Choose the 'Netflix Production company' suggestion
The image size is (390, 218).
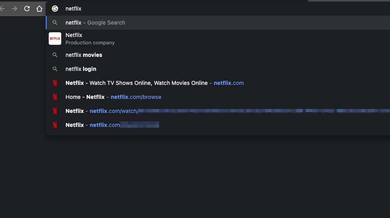90,39
